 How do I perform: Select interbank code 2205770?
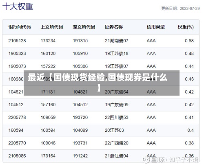17,143
